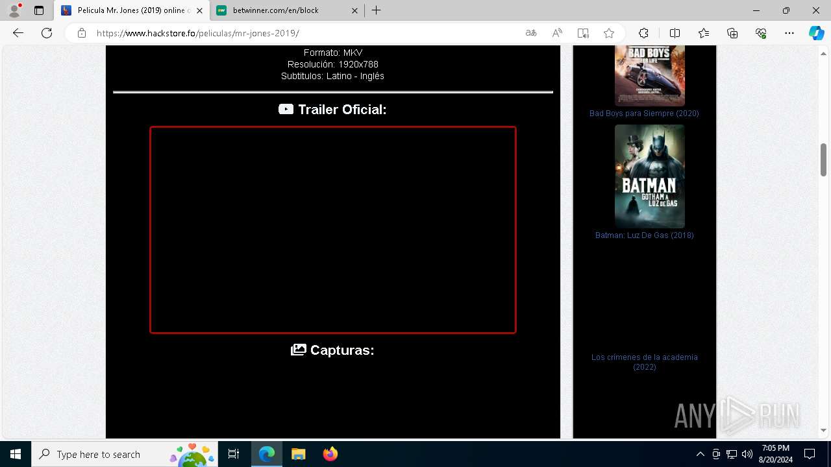This screenshot has height=467, width=831.
Task: Click the trailer video player
Action: [x=333, y=230]
